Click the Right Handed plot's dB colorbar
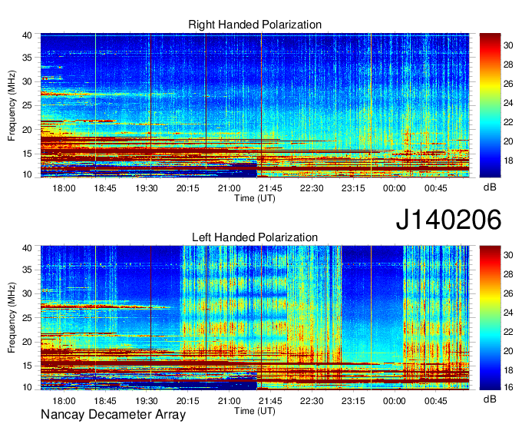Screen dimensions: 522x424 (x=490, y=105)
